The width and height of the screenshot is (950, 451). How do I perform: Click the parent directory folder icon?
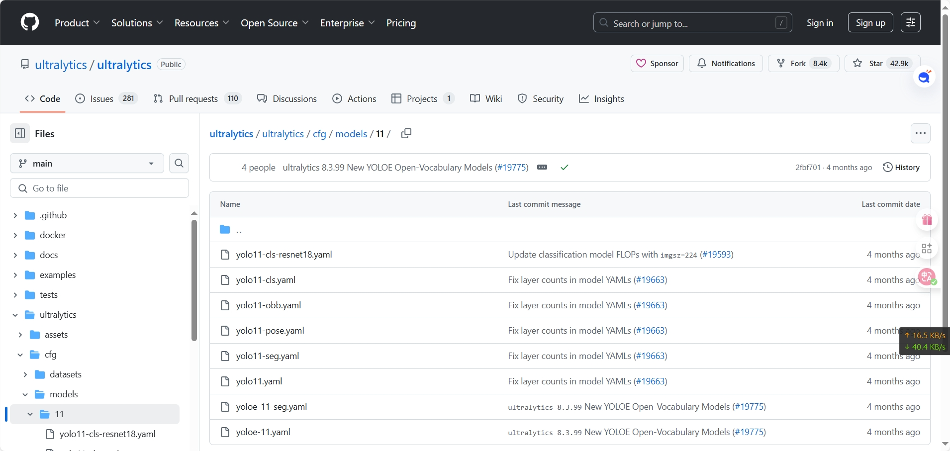pos(225,229)
